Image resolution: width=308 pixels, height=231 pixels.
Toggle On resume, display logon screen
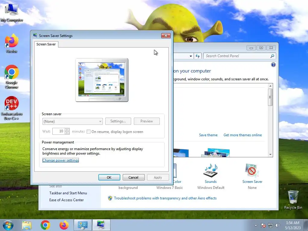click(89, 132)
